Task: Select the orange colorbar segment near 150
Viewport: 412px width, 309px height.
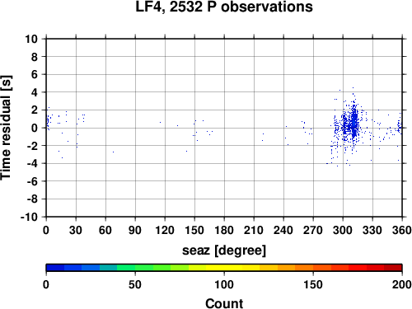Action: coord(304,268)
